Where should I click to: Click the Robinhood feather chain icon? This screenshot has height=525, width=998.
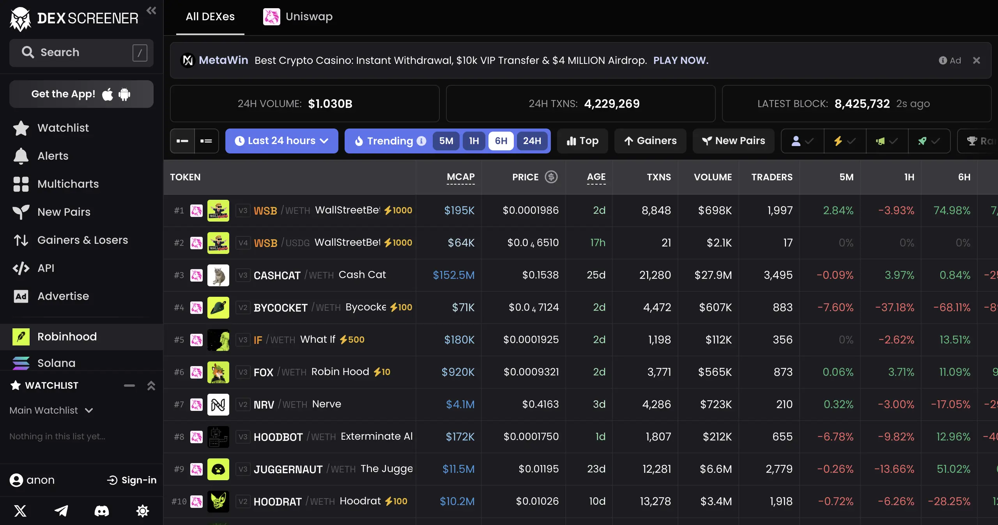click(x=21, y=336)
